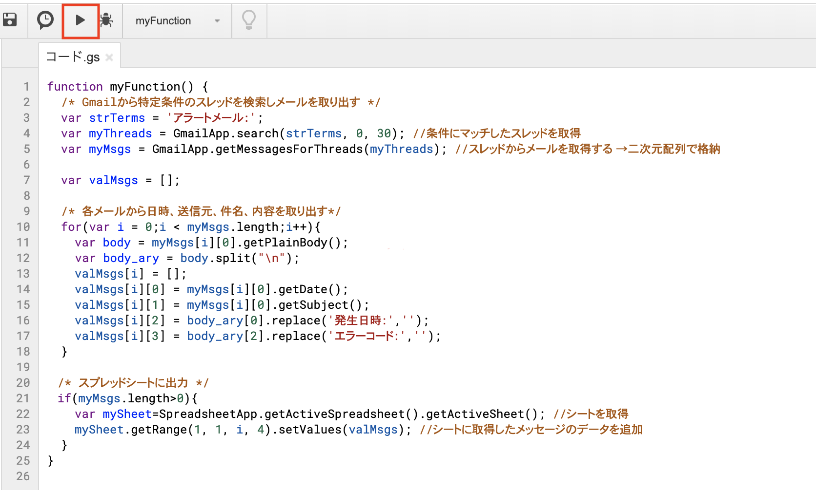The image size is (816, 490).
Task: Click 'getMessagesForThreads' on line 5
Action: (x=289, y=149)
